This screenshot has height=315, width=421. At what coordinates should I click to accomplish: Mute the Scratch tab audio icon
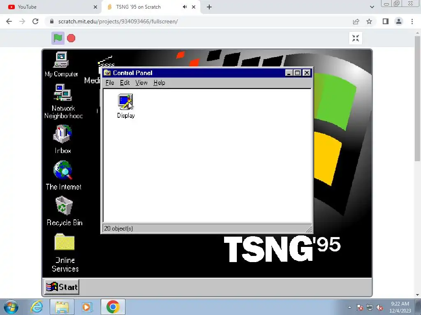[x=185, y=7]
